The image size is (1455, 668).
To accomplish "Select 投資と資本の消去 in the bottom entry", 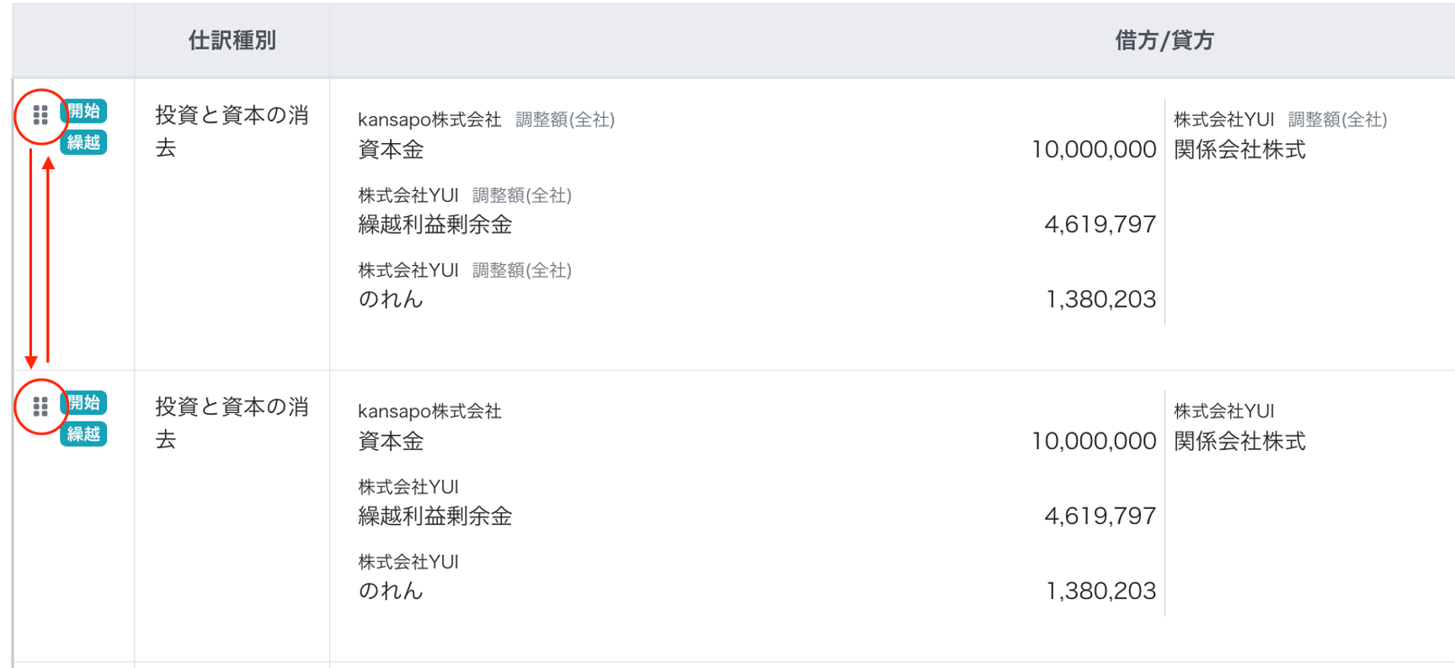I will pos(232,423).
